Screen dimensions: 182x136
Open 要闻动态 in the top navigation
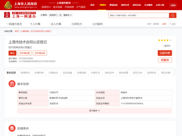tap(114, 5)
